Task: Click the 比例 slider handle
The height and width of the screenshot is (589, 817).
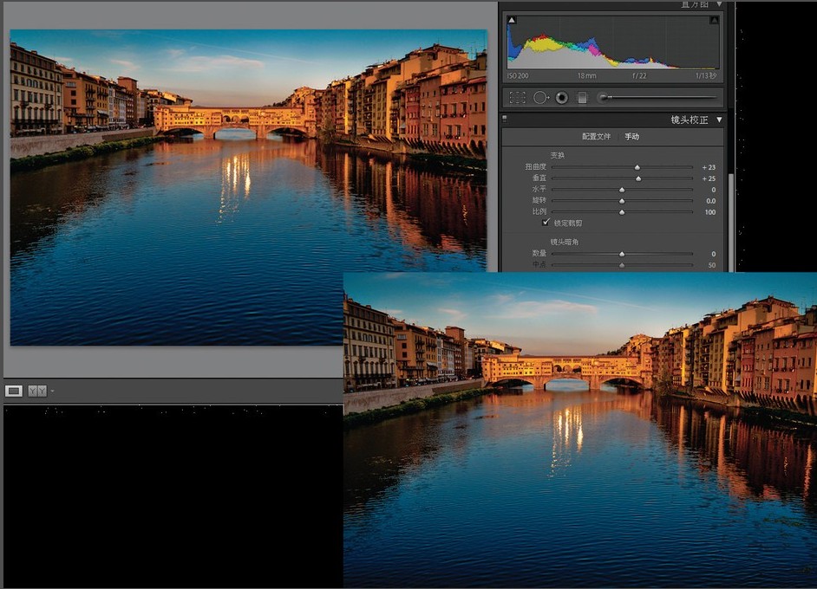Action: [x=622, y=212]
